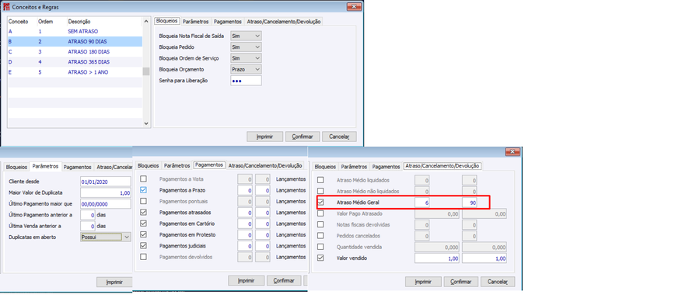
Task: Click the top window Imprimir button
Action: [x=264, y=137]
